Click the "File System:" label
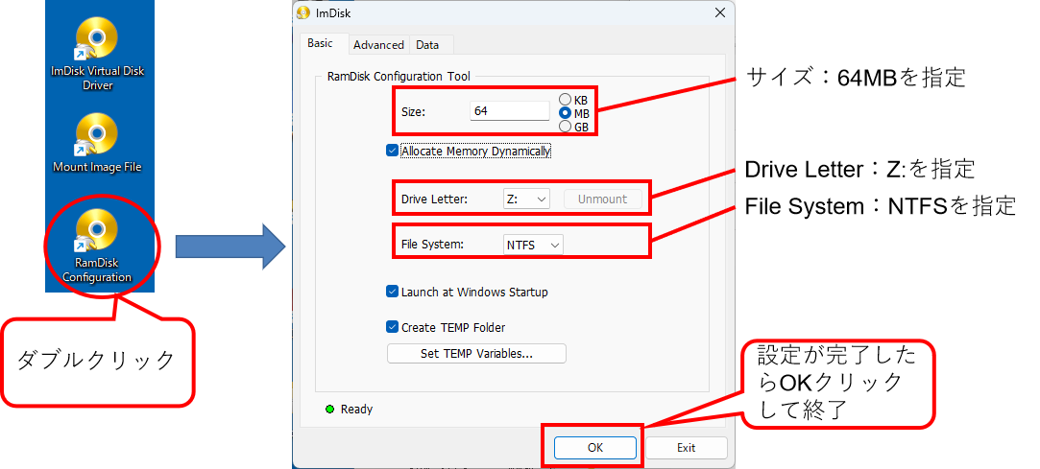 432,245
